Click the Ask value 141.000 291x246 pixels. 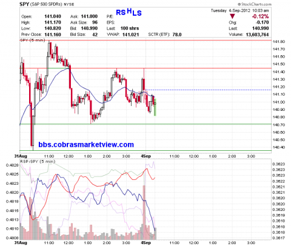click(x=89, y=16)
